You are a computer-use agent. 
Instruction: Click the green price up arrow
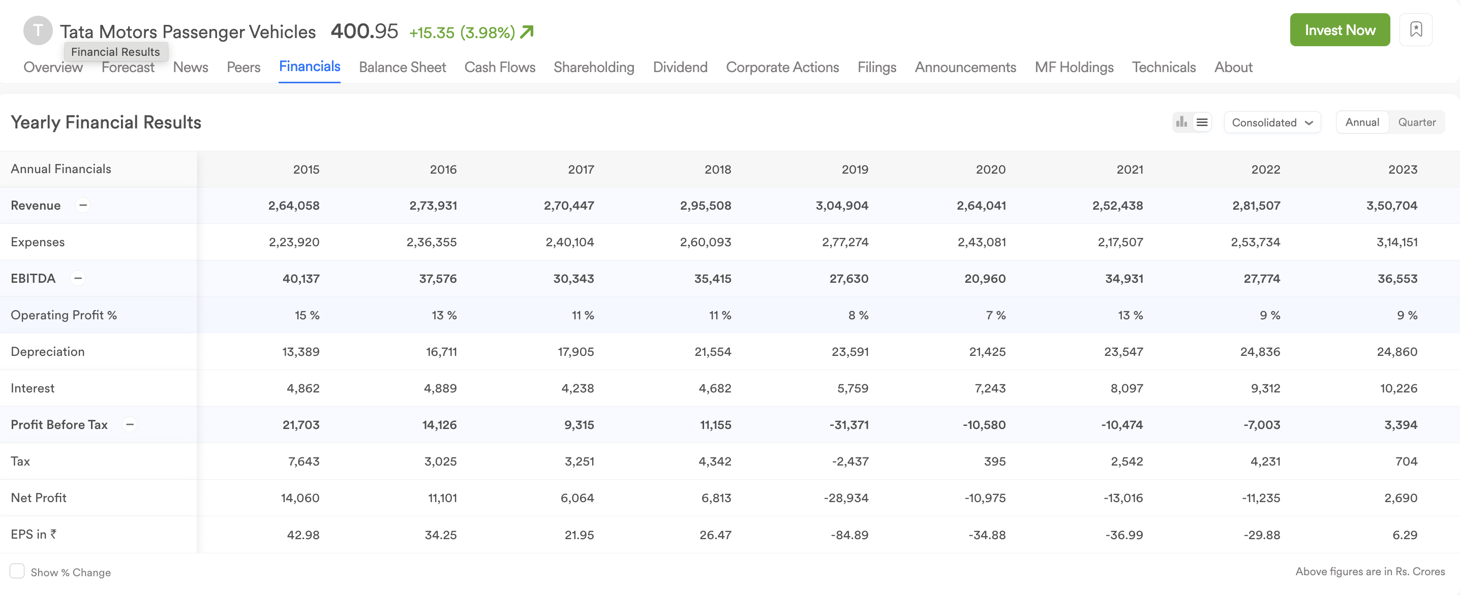pos(527,31)
